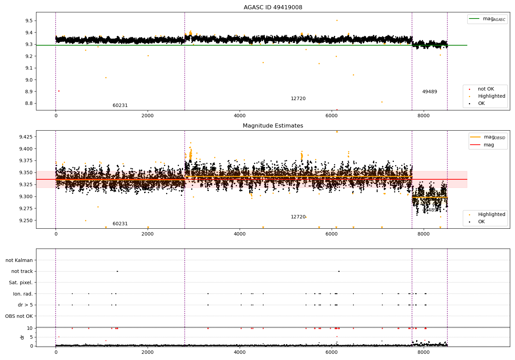Click the '8.9' y-axis tick label
515x360 pixels.
click(29, 92)
